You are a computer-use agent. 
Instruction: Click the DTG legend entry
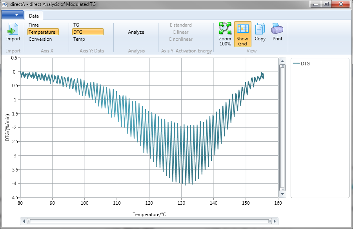pyautogui.click(x=302, y=63)
